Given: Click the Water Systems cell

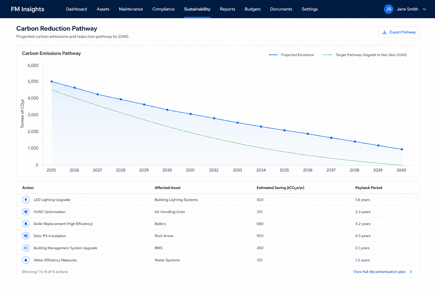Looking at the screenshot, I should (x=167, y=260).
